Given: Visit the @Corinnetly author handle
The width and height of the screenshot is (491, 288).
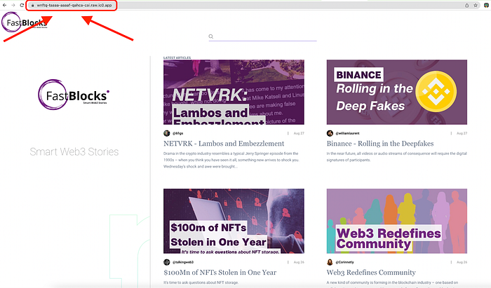Looking at the screenshot, I should point(345,262).
